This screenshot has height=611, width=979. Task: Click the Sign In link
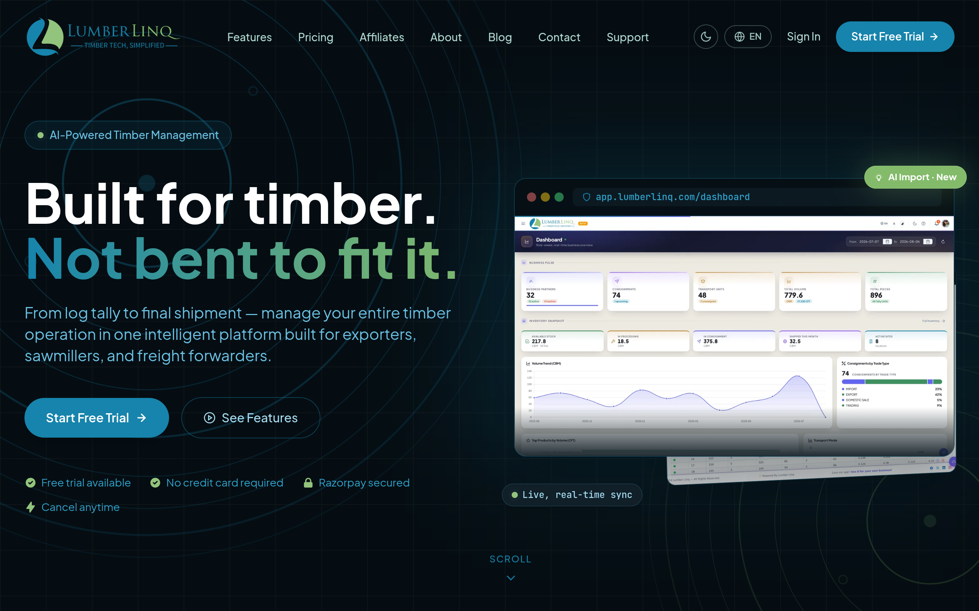point(803,37)
